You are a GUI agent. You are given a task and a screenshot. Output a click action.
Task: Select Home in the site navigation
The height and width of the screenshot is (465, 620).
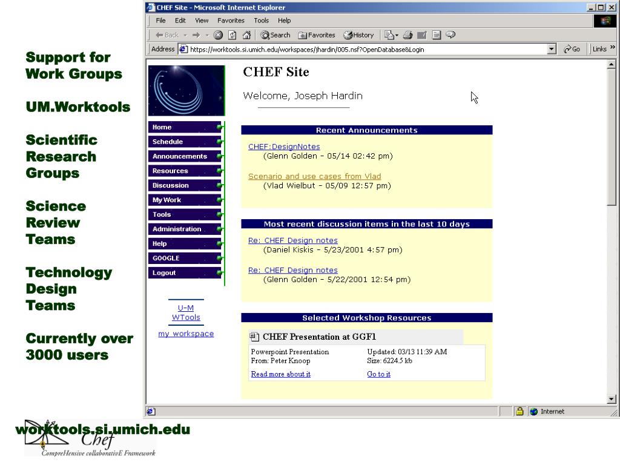pos(185,127)
